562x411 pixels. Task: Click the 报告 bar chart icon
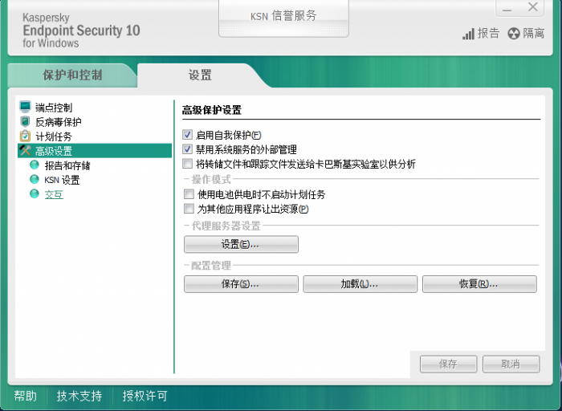pos(468,34)
